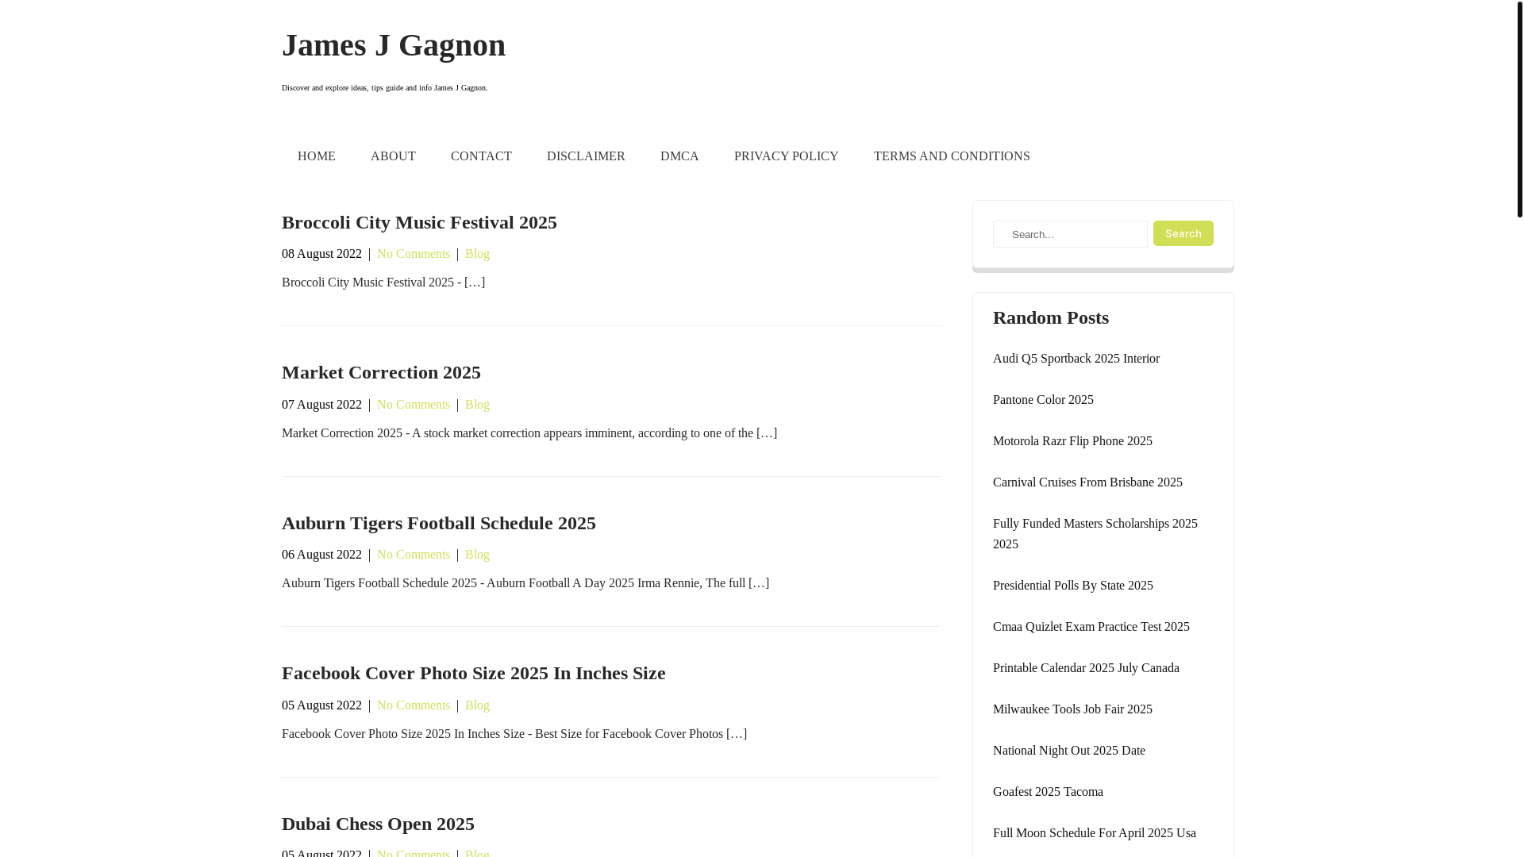Click the green Search button

tap(1183, 233)
